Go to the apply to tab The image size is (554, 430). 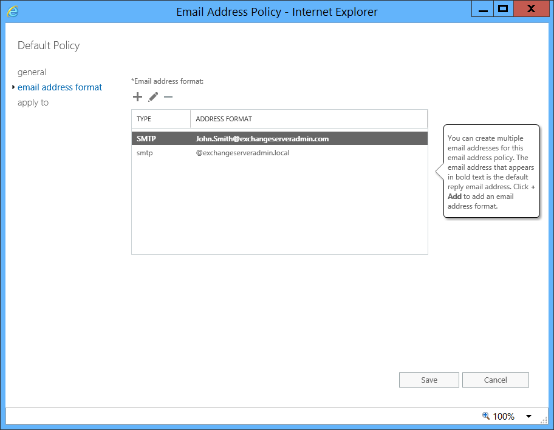[x=33, y=102]
